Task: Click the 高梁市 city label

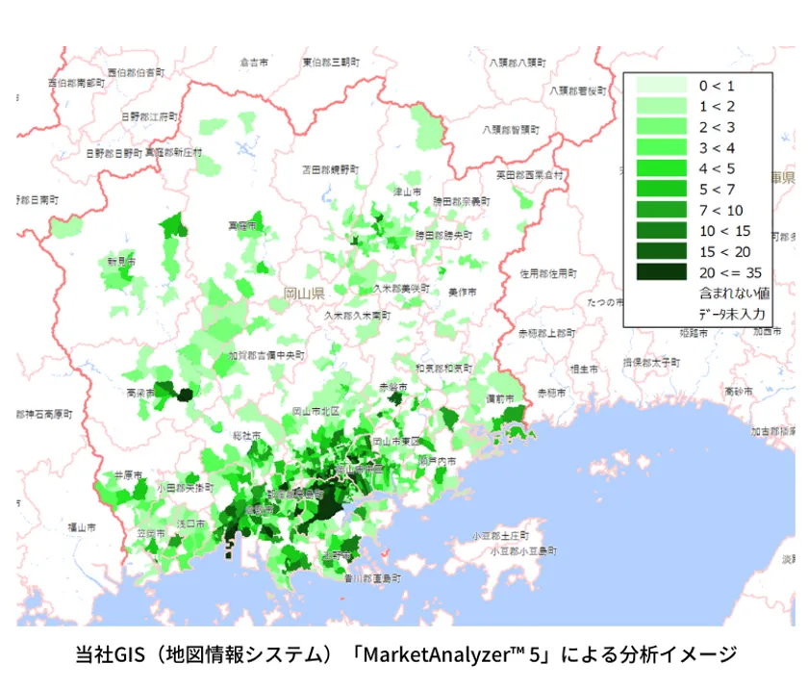Action: pyautogui.click(x=140, y=394)
